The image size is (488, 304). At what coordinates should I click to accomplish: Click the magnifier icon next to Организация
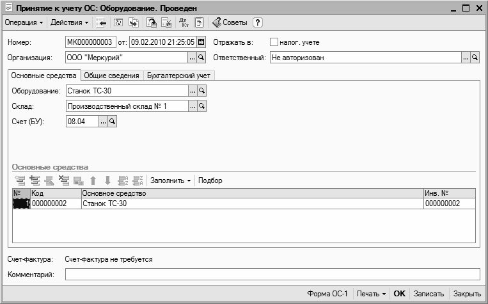pyautogui.click(x=201, y=58)
